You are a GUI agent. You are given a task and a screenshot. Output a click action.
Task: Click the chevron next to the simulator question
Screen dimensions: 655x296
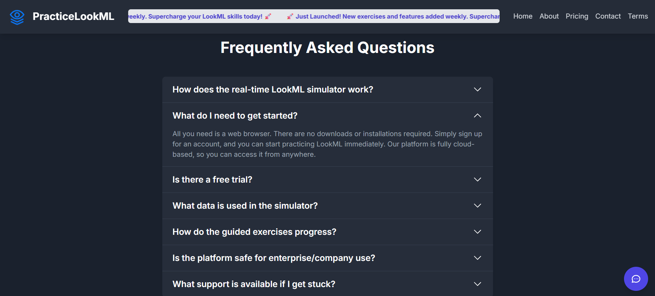[478, 89]
